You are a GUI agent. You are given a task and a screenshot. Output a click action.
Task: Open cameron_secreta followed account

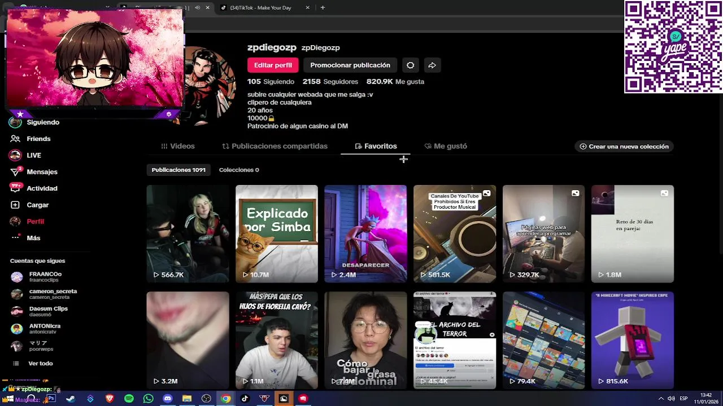pyautogui.click(x=44, y=294)
